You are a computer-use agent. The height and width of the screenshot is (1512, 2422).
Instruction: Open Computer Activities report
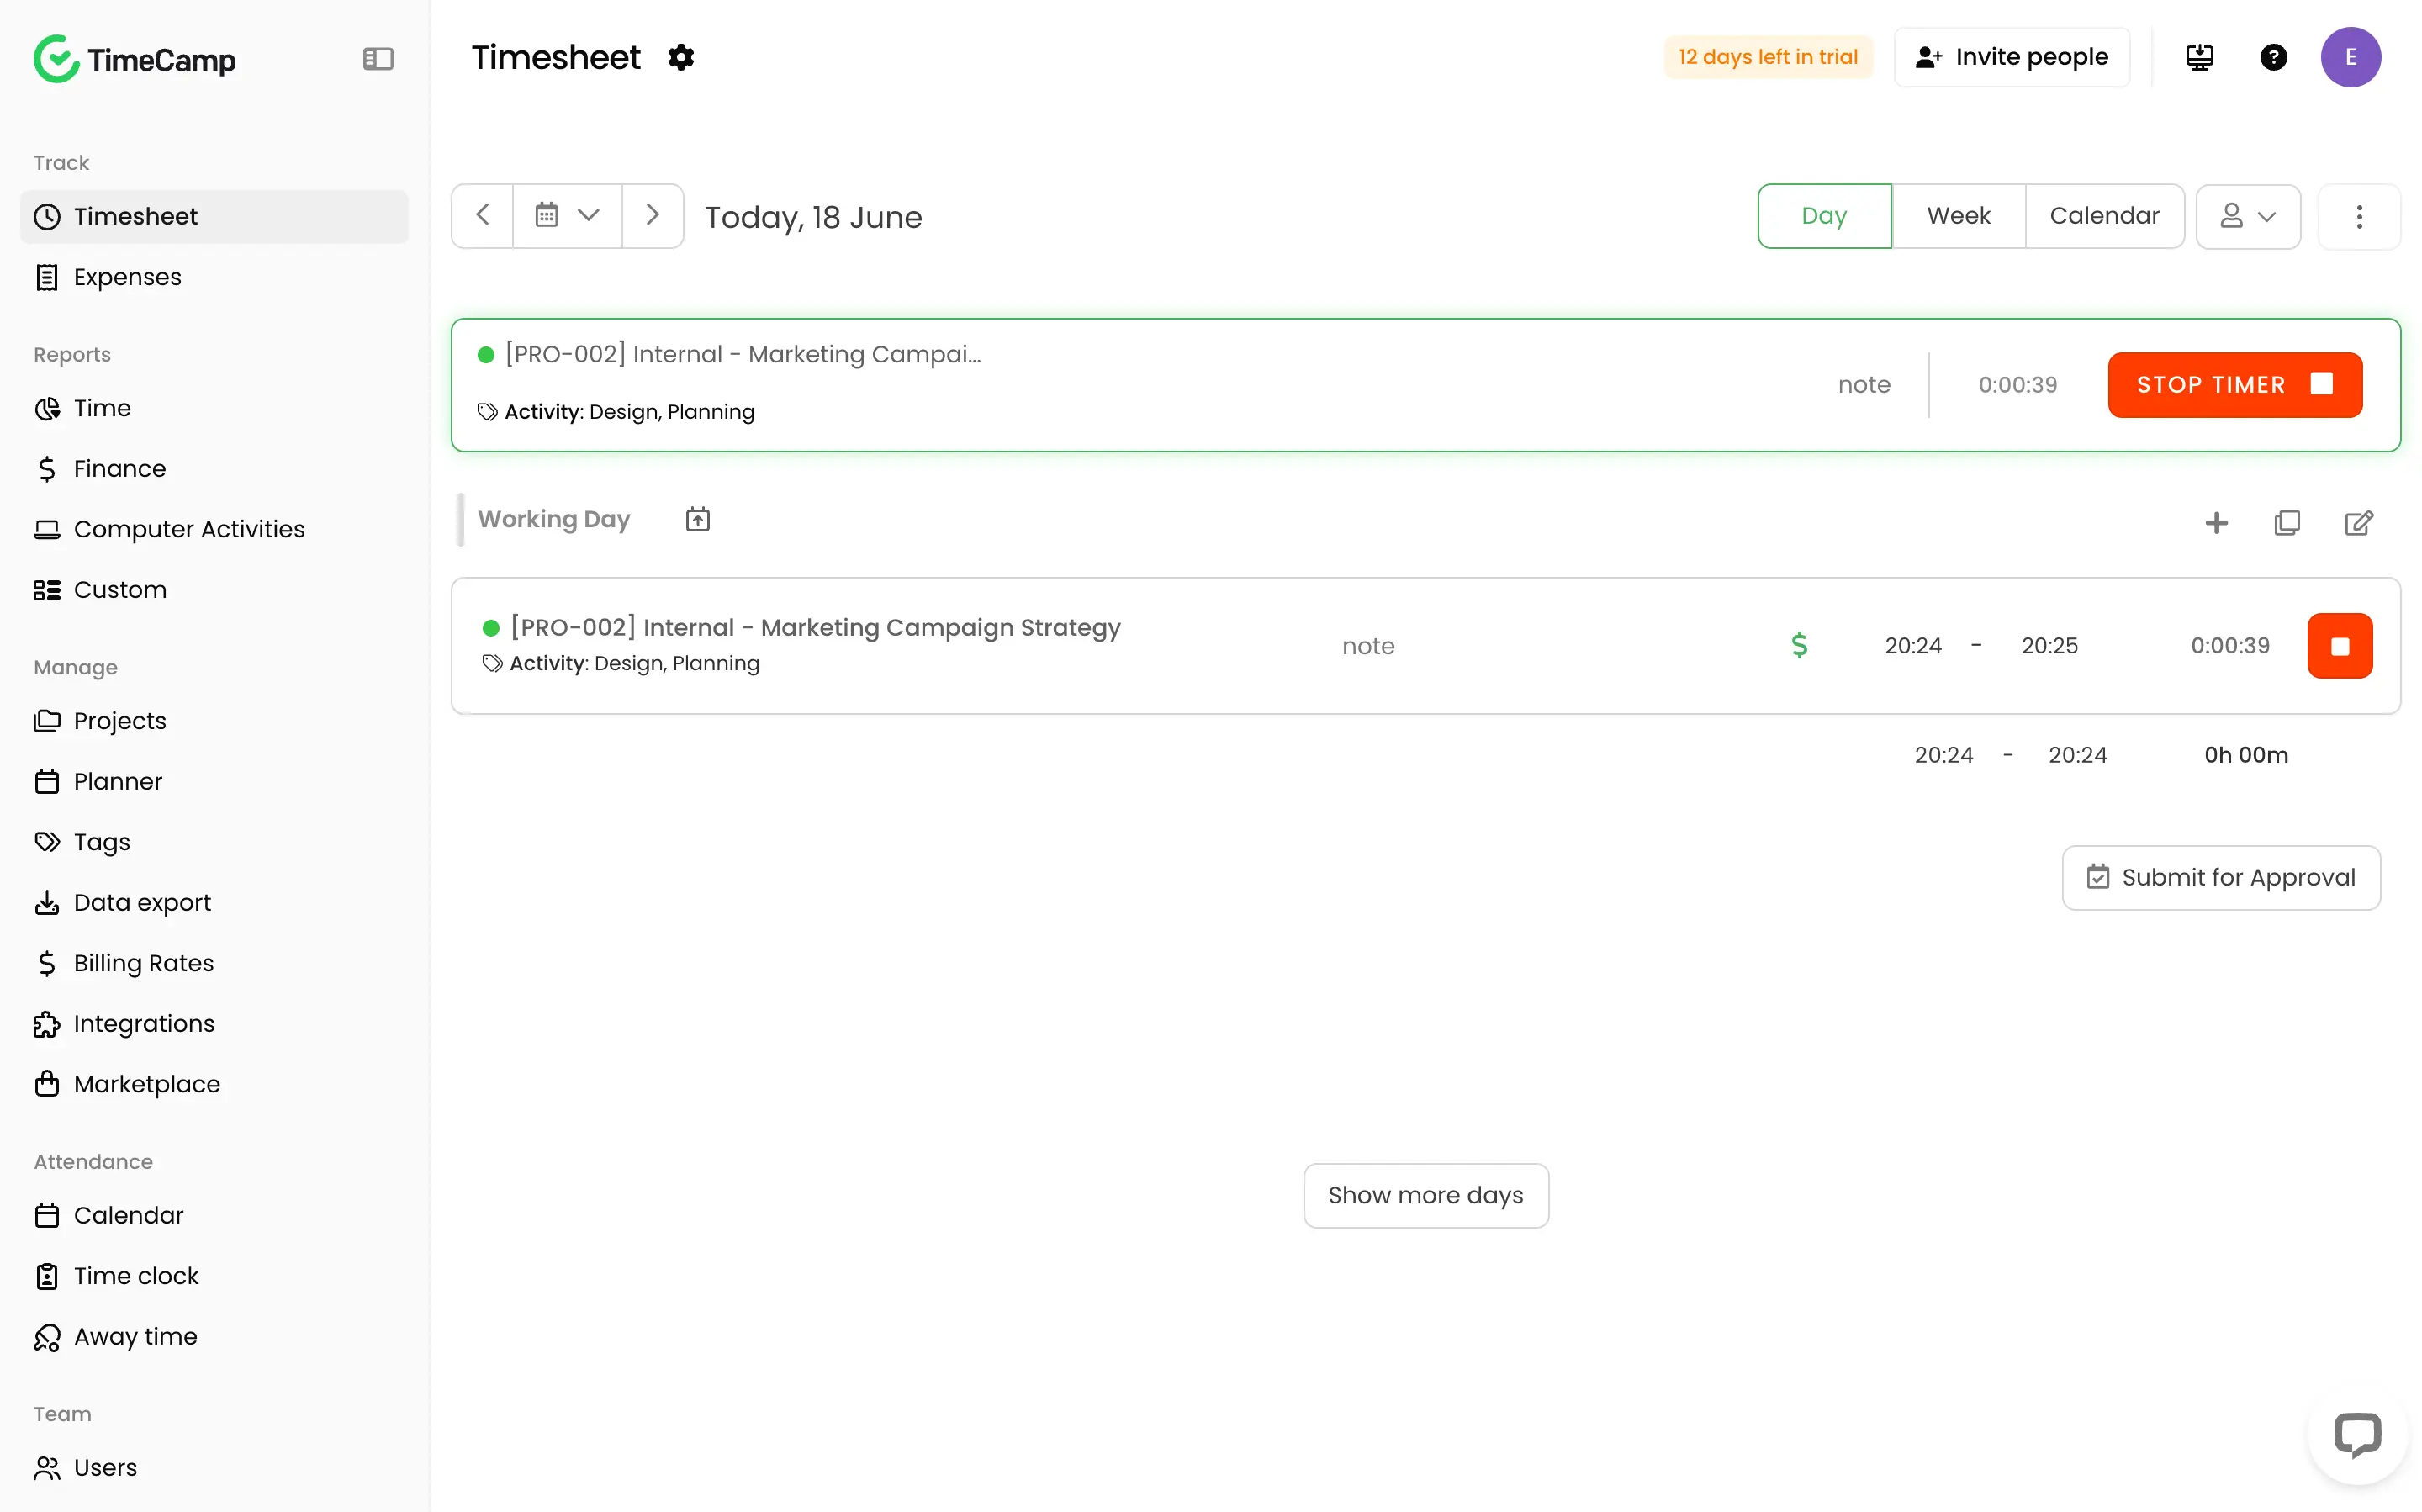214,529
